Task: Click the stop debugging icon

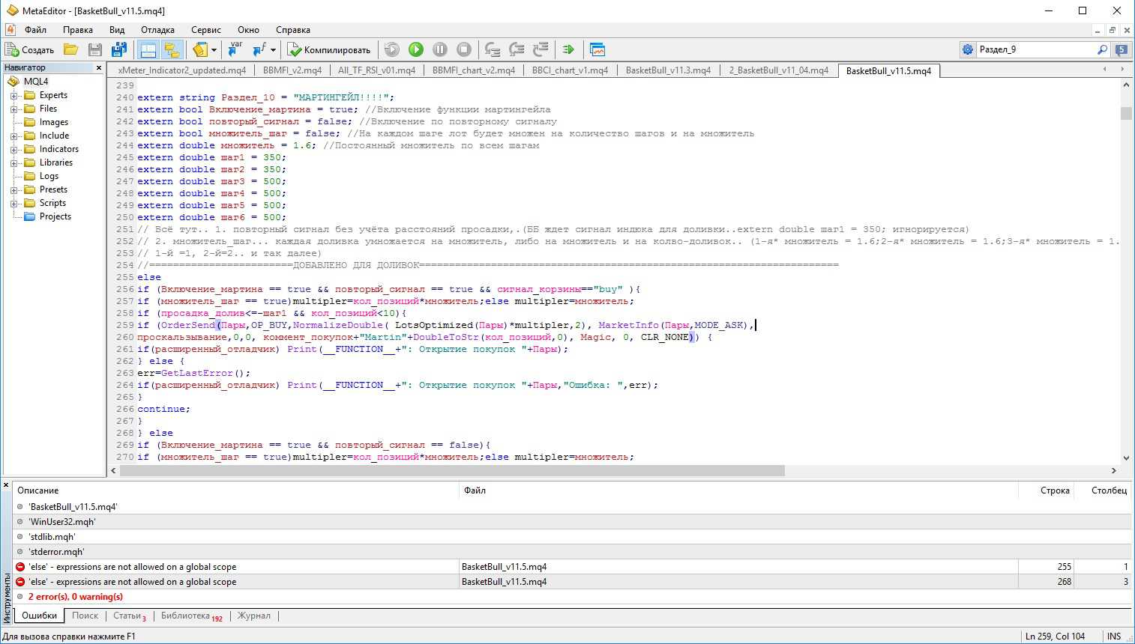Action: (x=464, y=49)
